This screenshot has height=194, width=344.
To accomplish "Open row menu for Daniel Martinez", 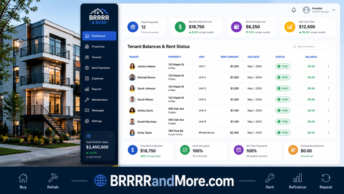I will pyautogui.click(x=329, y=122).
